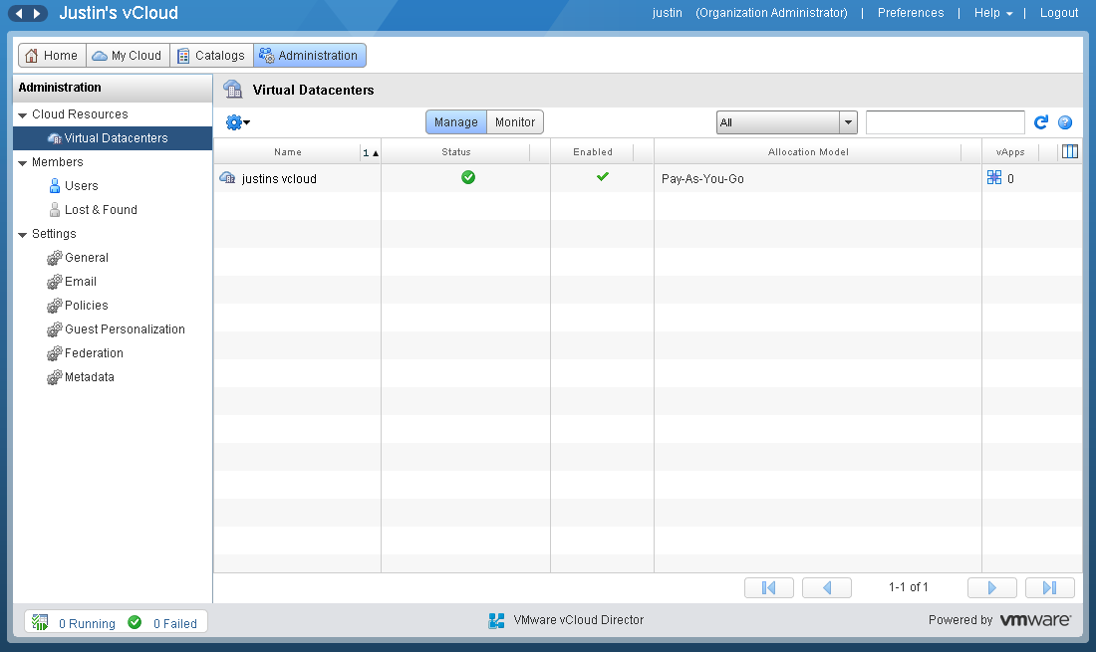Click the back navigation arrow in header
This screenshot has height=652, width=1096.
(x=19, y=13)
